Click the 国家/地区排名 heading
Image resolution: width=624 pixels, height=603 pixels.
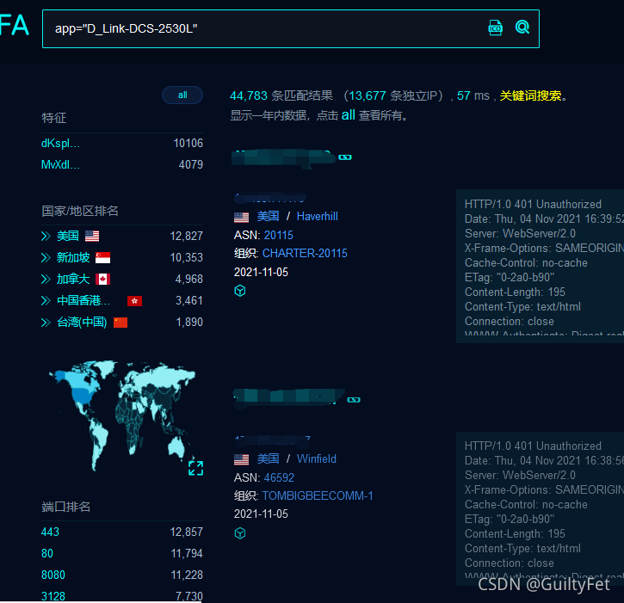tap(79, 211)
